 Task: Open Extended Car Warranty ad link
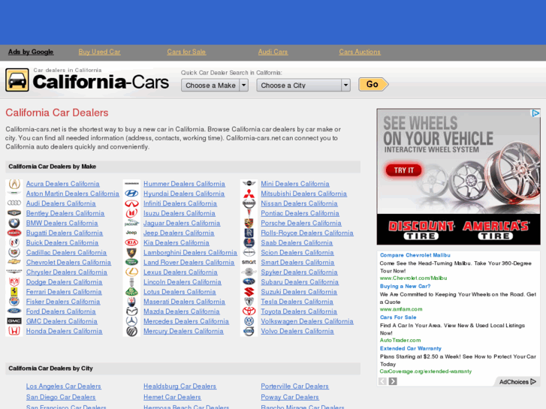(411, 348)
